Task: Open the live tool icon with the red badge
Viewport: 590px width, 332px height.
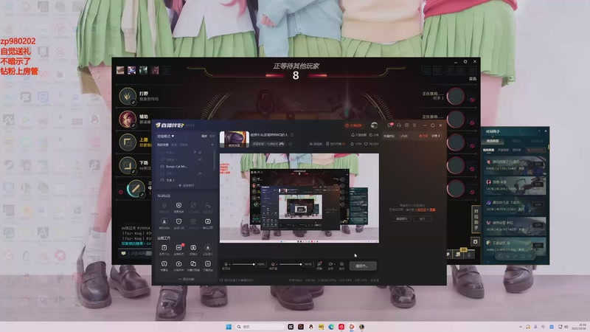Action: (178, 248)
